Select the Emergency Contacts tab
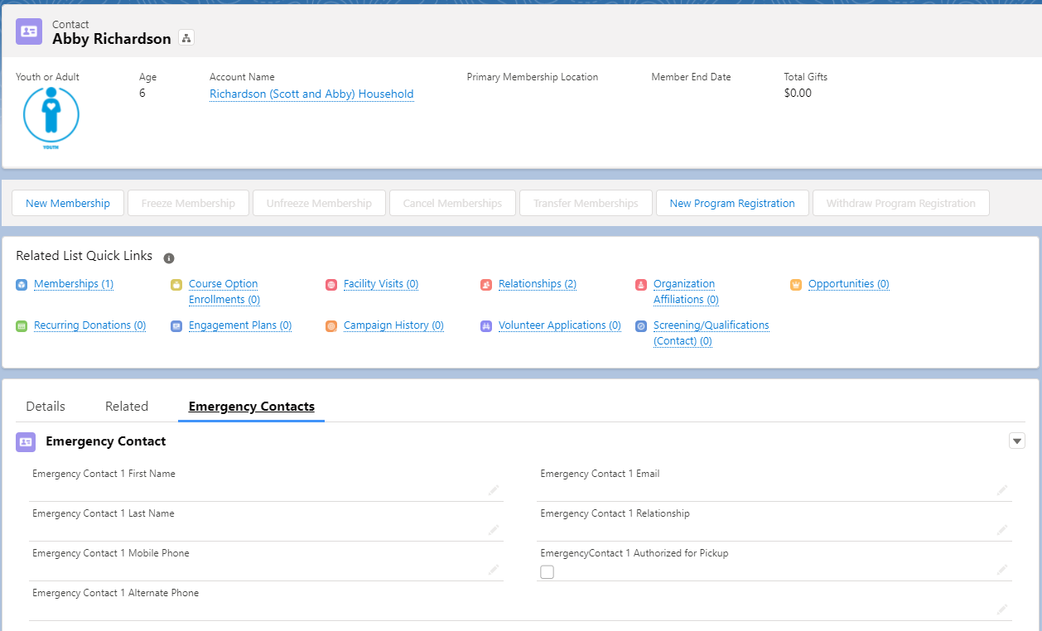This screenshot has height=631, width=1042. (x=251, y=407)
